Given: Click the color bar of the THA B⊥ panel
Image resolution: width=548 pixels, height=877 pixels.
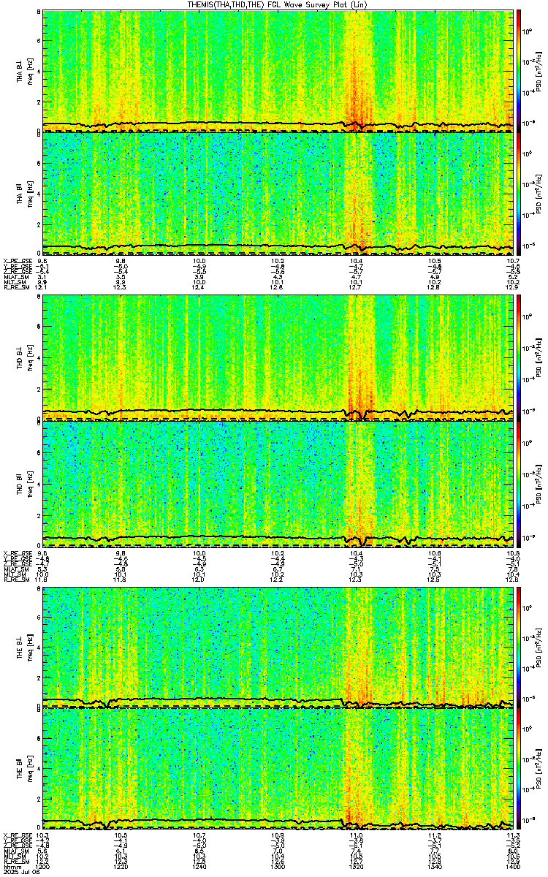Looking at the screenshot, I should point(520,70).
